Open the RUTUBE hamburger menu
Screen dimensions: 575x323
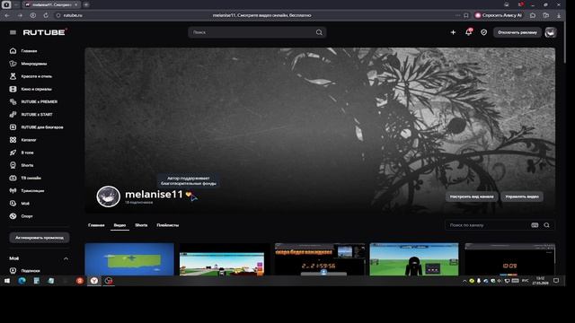13,32
